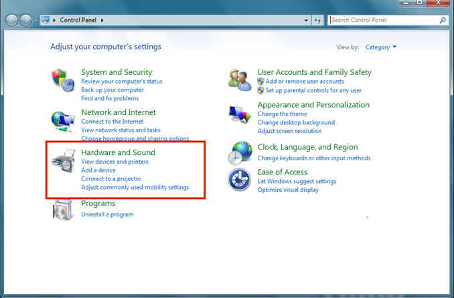The image size is (454, 298).
Task: Click Add or remove user accounts
Action: coord(305,82)
